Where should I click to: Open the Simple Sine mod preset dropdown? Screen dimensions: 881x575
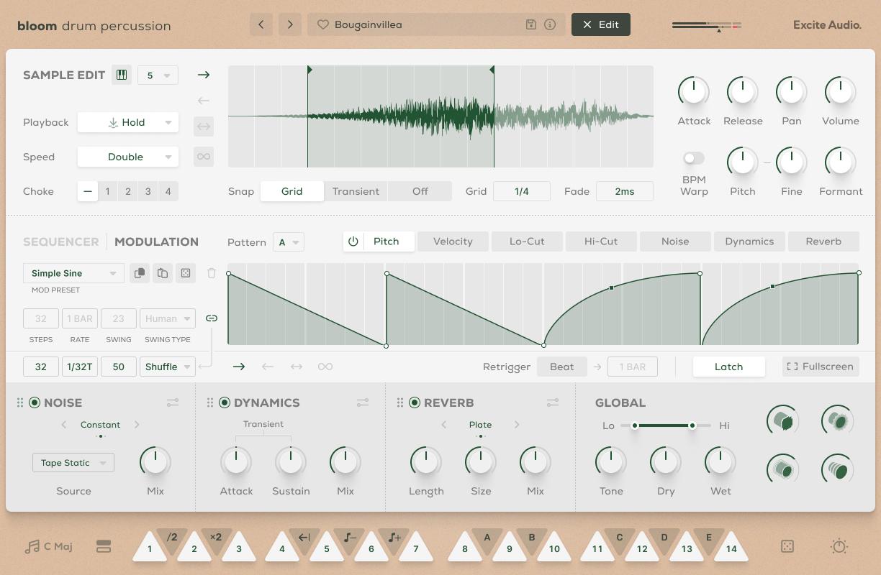[x=72, y=273]
